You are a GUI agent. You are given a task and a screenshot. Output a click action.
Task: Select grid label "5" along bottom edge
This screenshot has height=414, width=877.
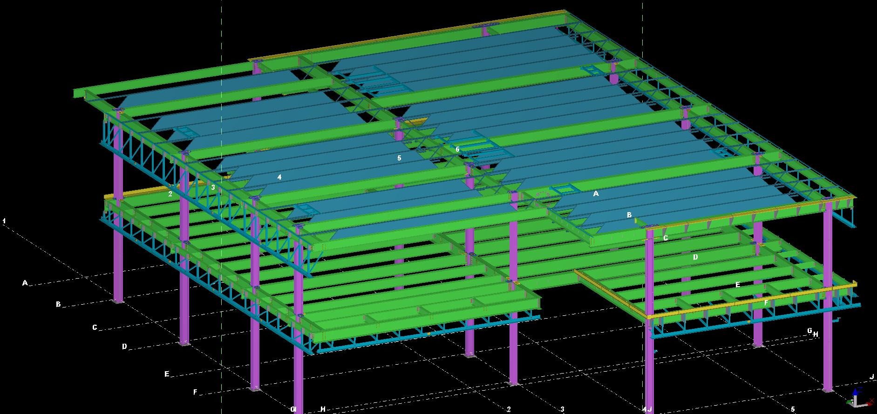coord(793,409)
